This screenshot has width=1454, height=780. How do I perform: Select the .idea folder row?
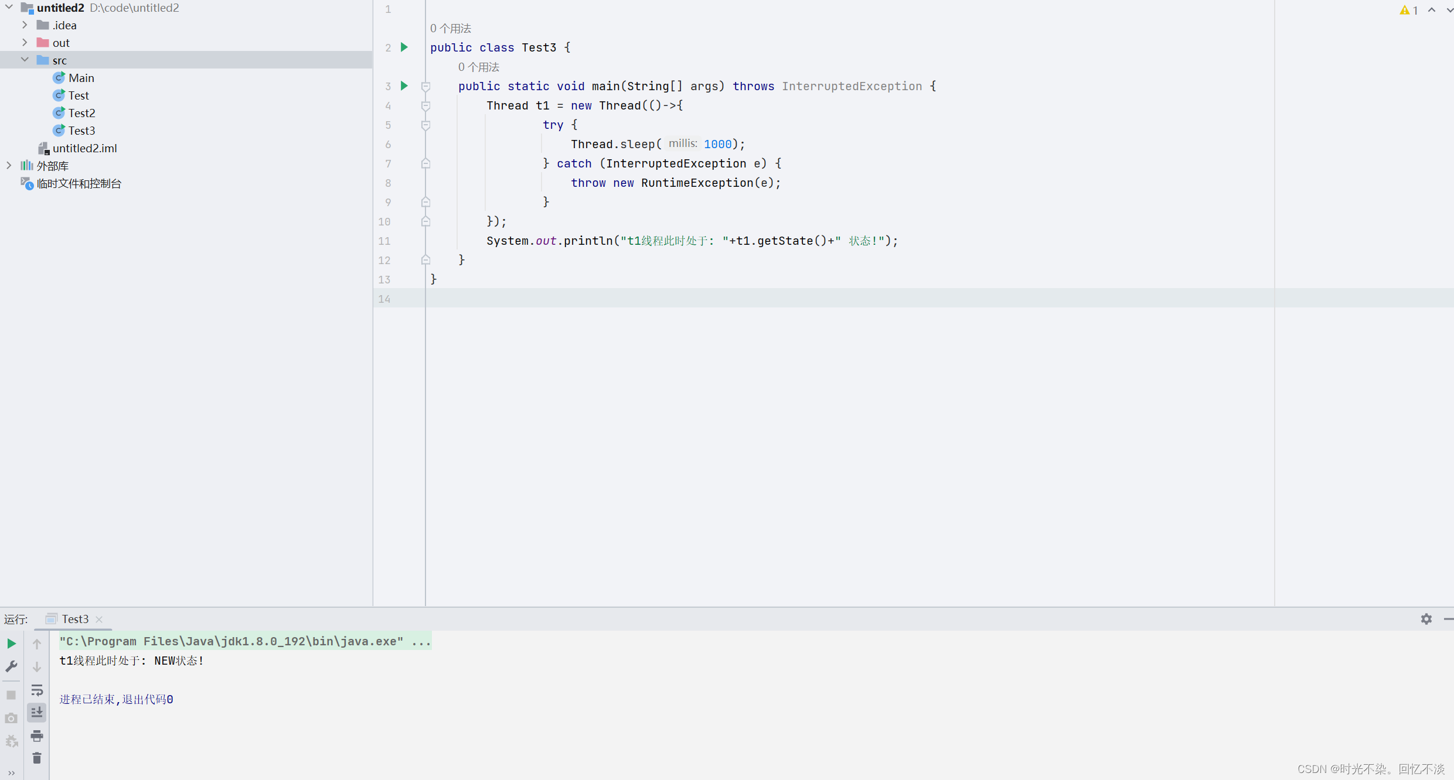coord(186,25)
